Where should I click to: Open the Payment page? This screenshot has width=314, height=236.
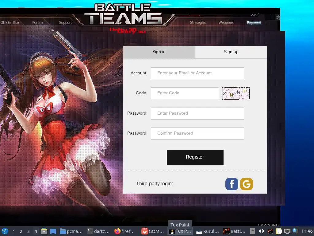[x=254, y=22]
